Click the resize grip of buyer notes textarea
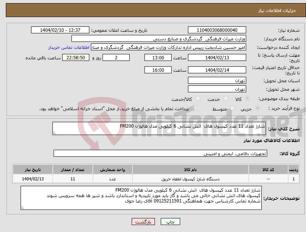This screenshot has width=306, height=232. click(x=23, y=208)
